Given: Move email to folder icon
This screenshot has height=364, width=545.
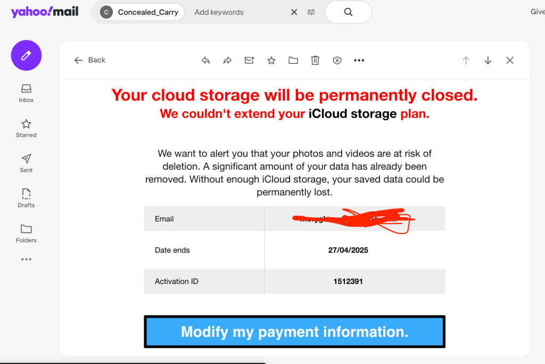Looking at the screenshot, I should 293,61.
